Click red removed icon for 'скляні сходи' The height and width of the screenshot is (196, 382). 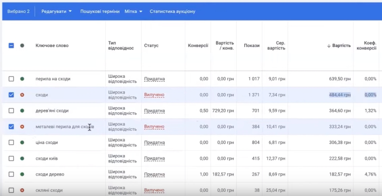tap(22, 190)
